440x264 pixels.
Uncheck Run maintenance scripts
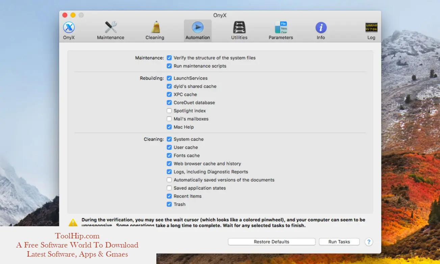169,66
